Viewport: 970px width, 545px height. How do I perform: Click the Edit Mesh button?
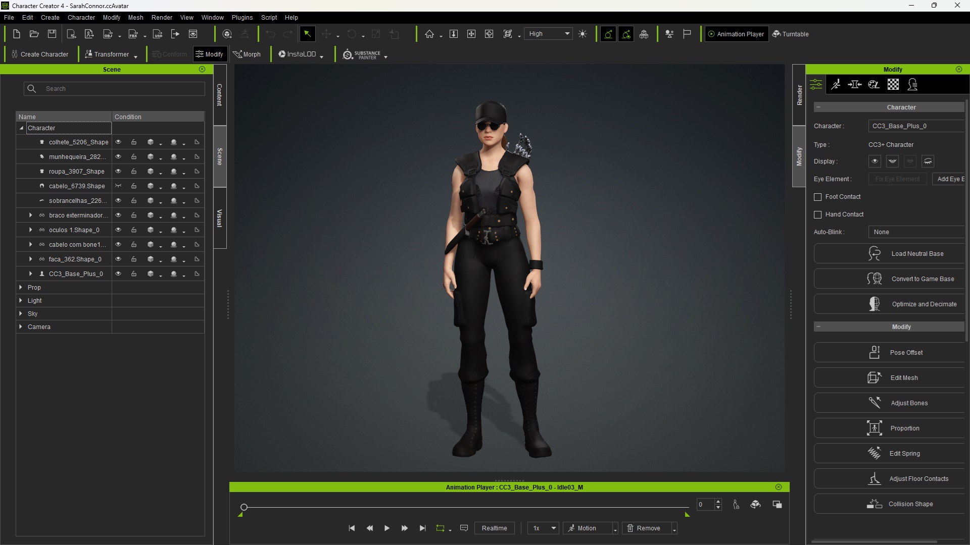point(890,377)
